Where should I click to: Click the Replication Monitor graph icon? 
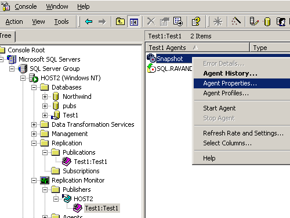[45, 180]
